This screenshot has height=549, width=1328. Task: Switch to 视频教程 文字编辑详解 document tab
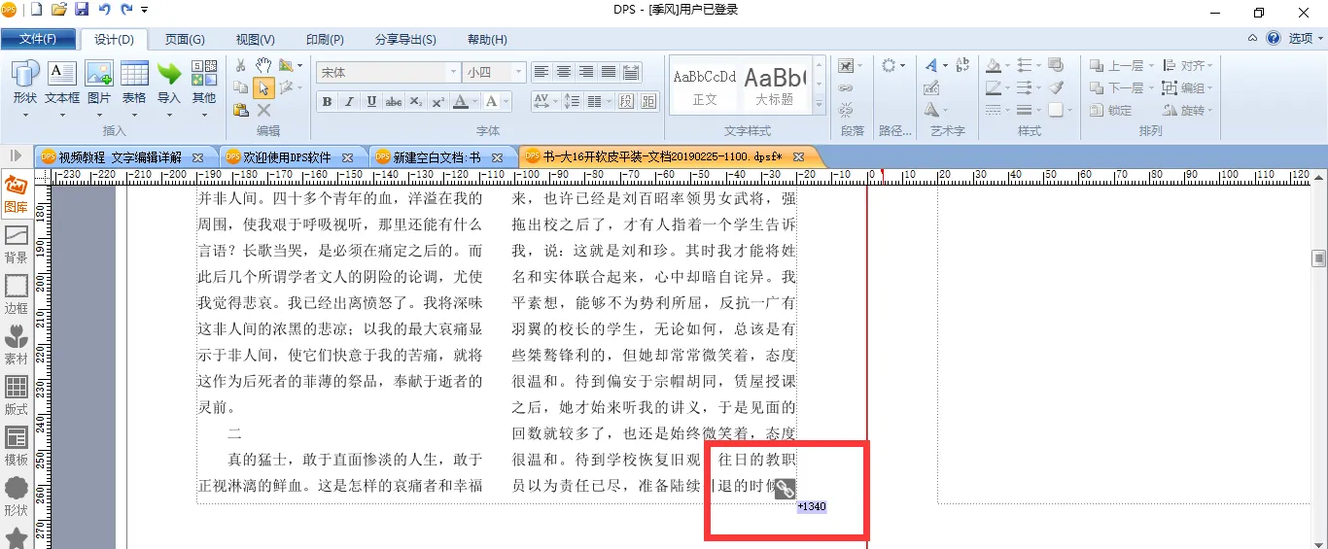[x=119, y=156]
